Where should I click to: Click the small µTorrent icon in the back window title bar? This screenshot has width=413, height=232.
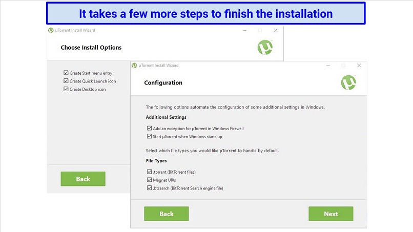click(x=51, y=30)
